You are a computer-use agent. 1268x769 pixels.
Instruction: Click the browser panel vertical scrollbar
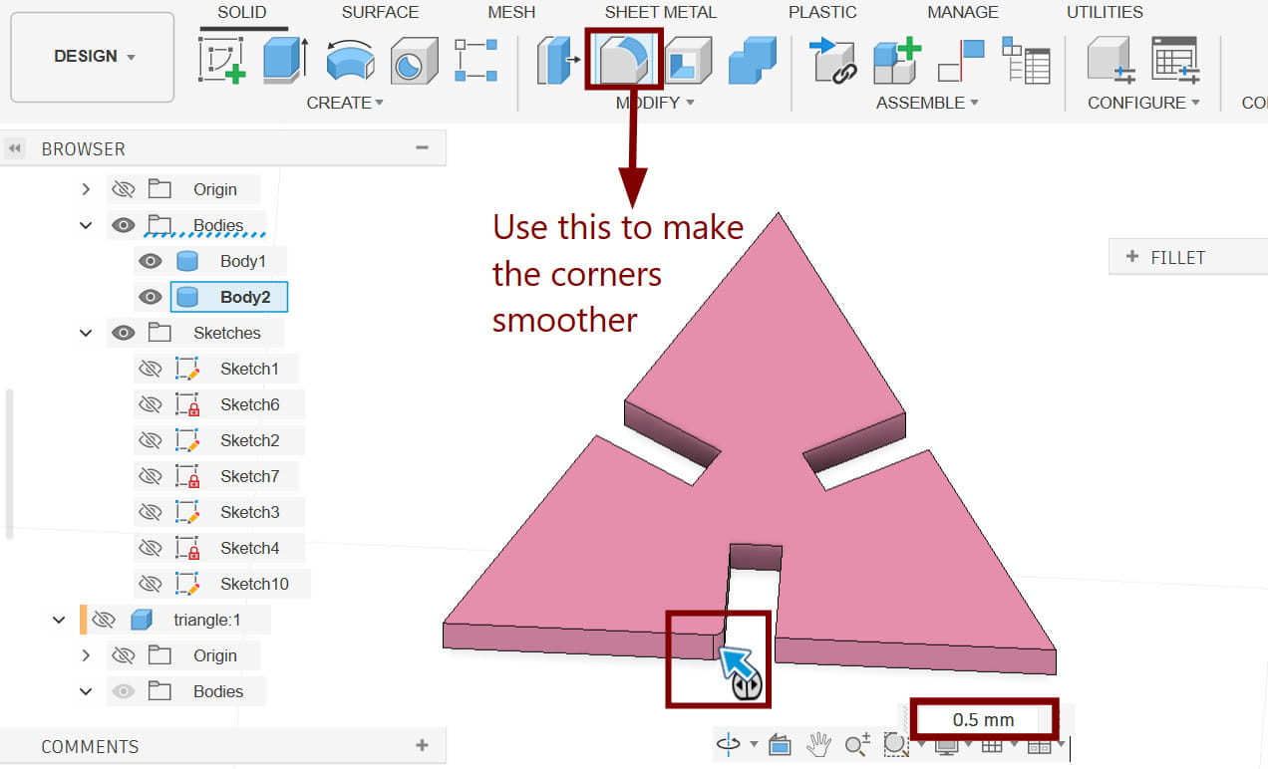tap(9, 463)
